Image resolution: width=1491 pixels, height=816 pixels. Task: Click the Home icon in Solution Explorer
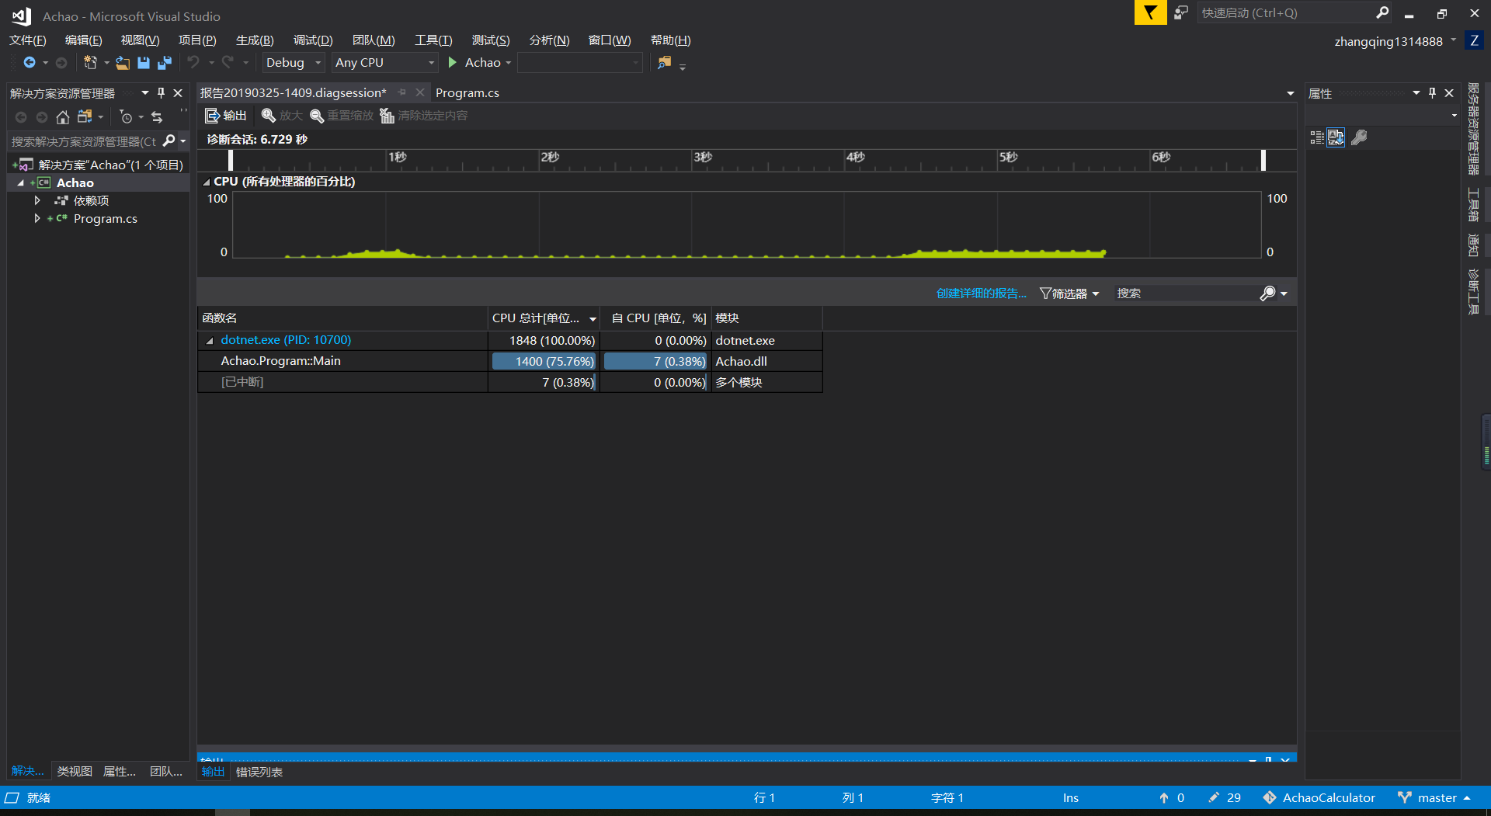pos(63,116)
